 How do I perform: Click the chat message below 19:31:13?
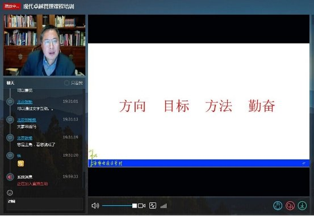tap(27, 127)
